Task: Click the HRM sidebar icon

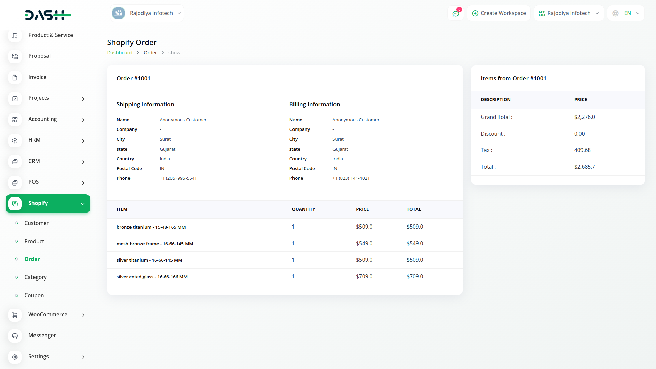Action: pos(15,140)
